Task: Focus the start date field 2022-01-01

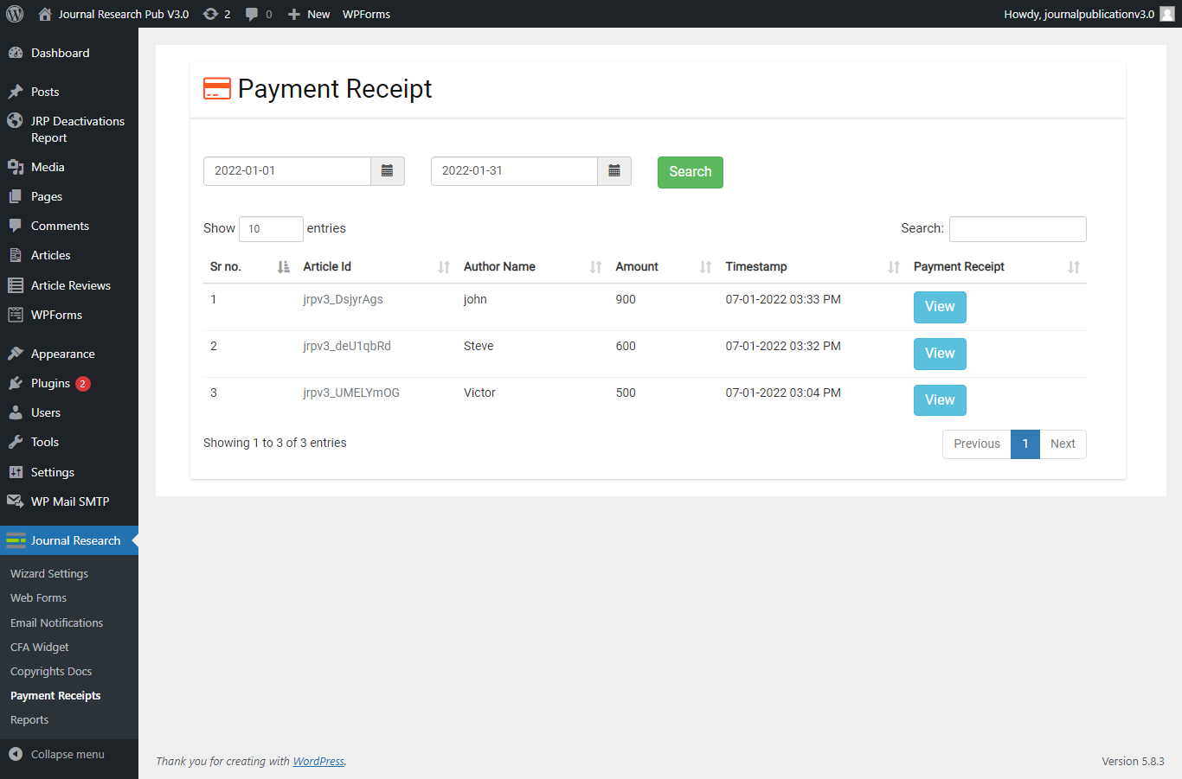Action: (x=287, y=171)
